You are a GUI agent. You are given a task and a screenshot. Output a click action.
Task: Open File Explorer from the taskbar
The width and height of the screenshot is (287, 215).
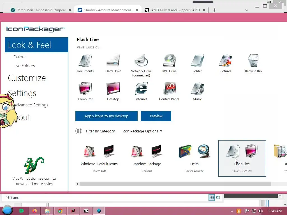pyautogui.click(x=47, y=211)
